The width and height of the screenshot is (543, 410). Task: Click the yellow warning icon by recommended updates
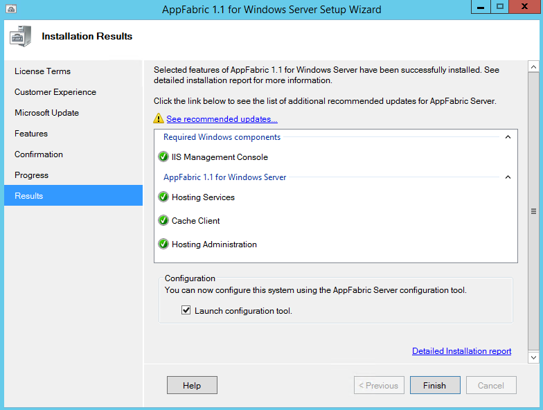158,118
